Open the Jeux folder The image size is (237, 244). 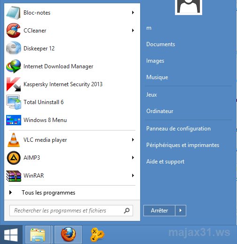[151, 95]
